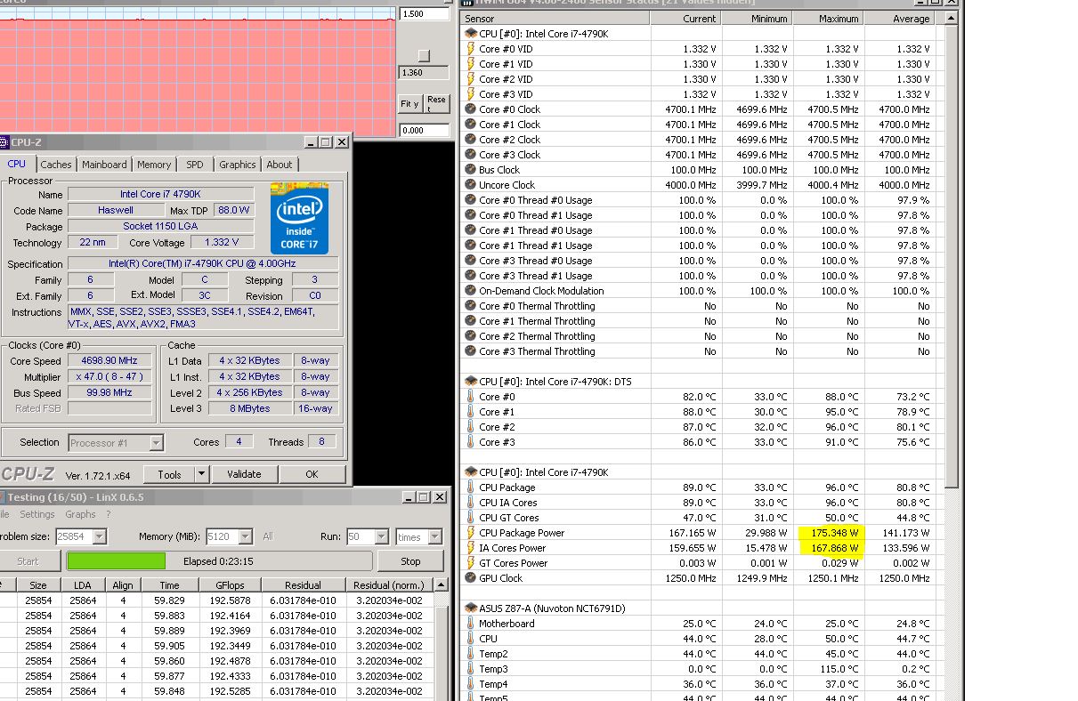Open the Tools dropdown arrow in CPU-Z

pos(201,474)
